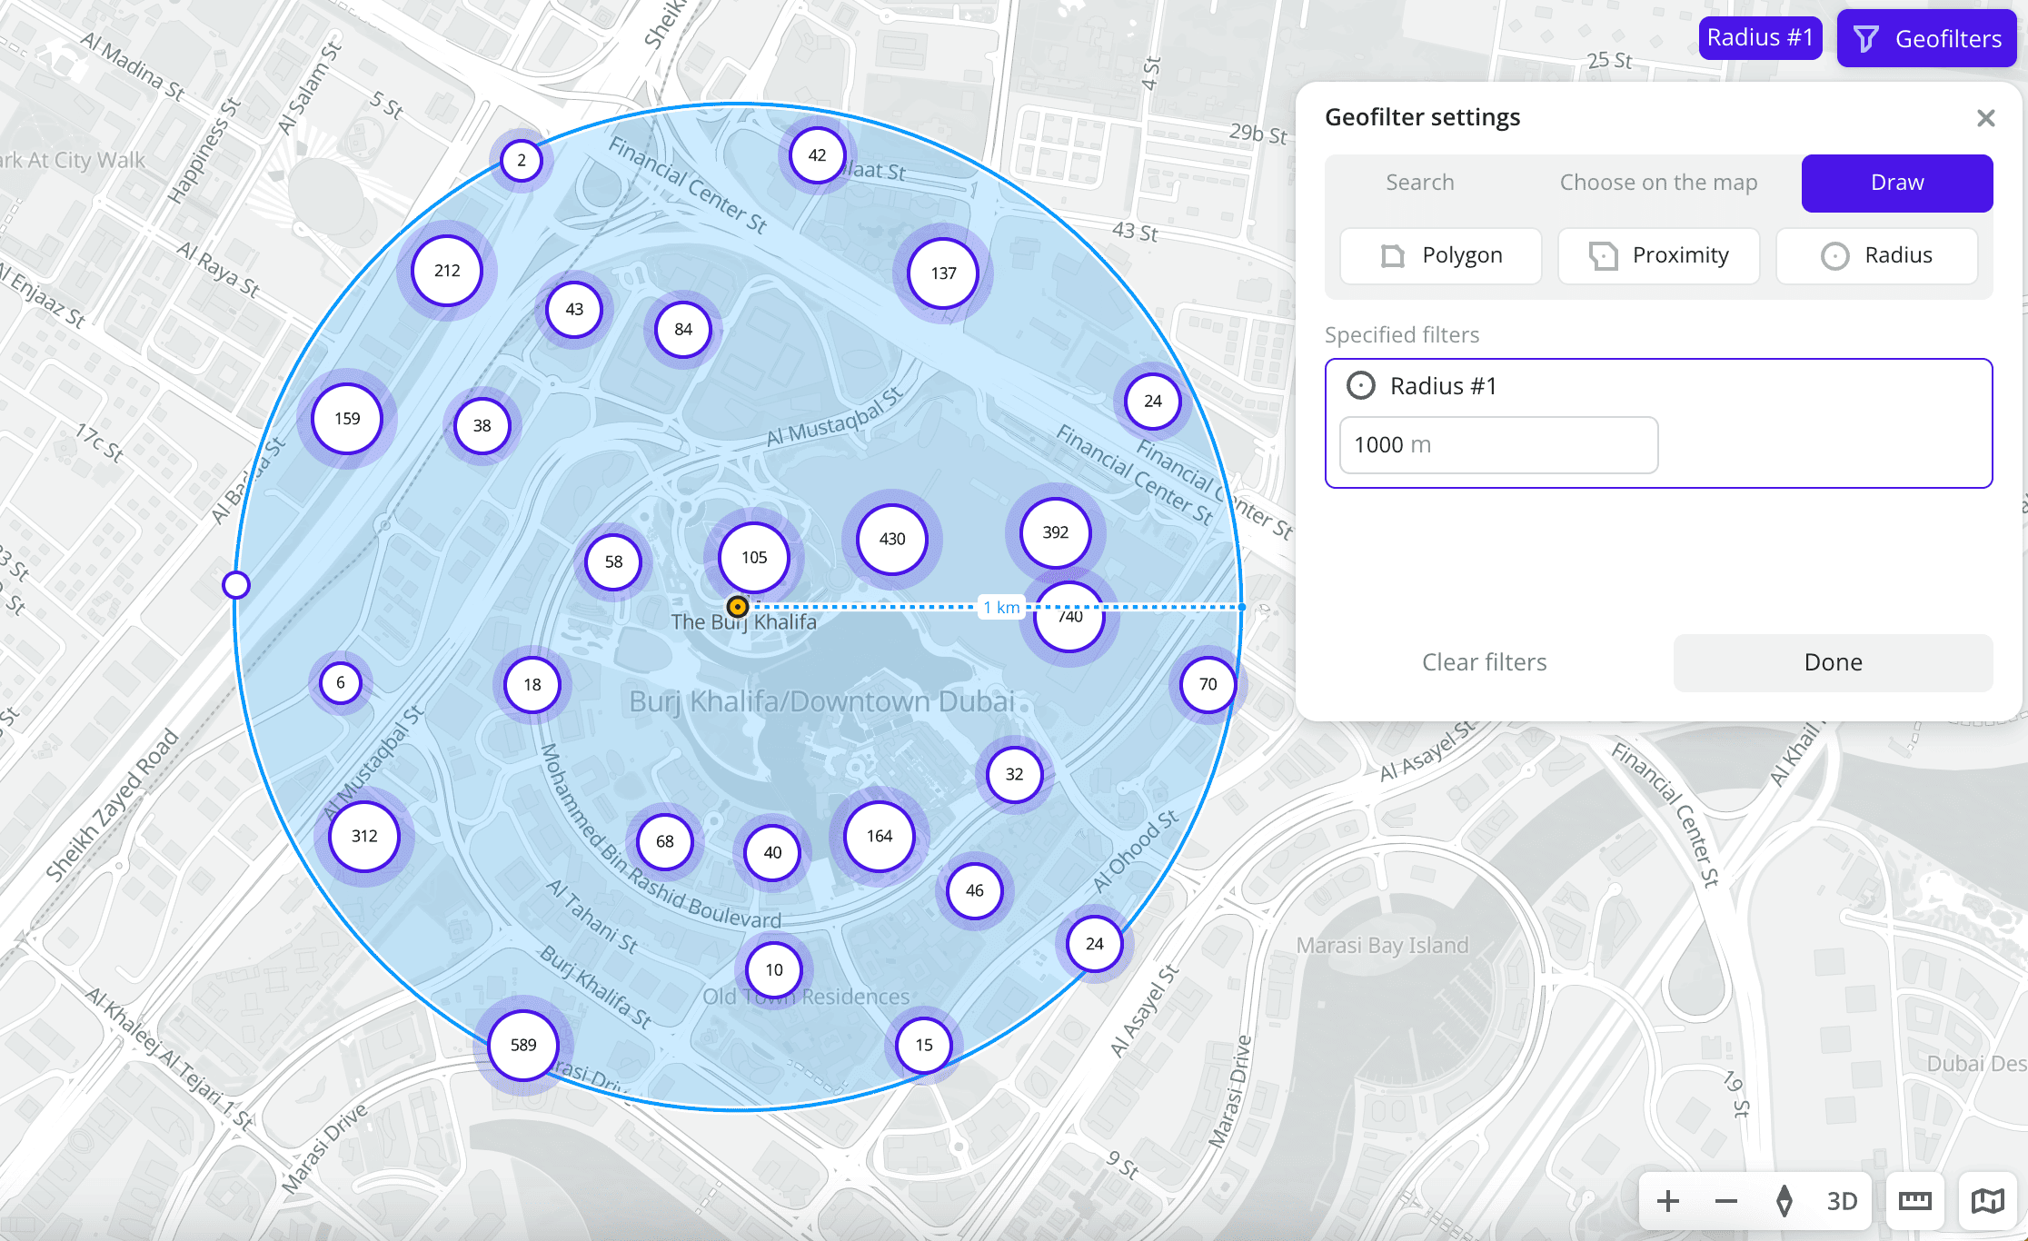Zoom in with the plus icon
Viewport: 2028px width, 1241px height.
(1668, 1201)
